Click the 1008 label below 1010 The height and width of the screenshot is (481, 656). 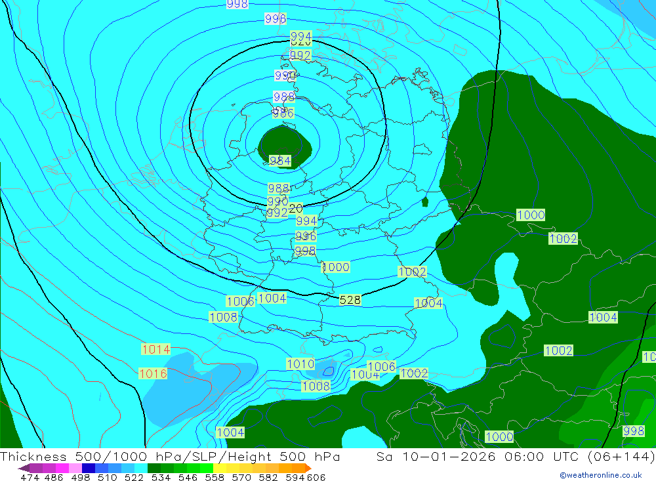click(316, 386)
